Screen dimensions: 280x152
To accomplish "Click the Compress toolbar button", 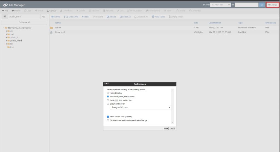I will coord(195,11).
